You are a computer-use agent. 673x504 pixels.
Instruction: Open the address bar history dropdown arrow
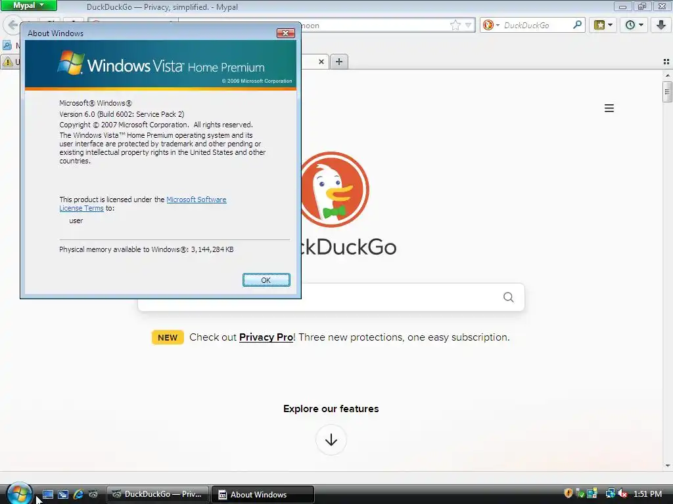pos(468,26)
